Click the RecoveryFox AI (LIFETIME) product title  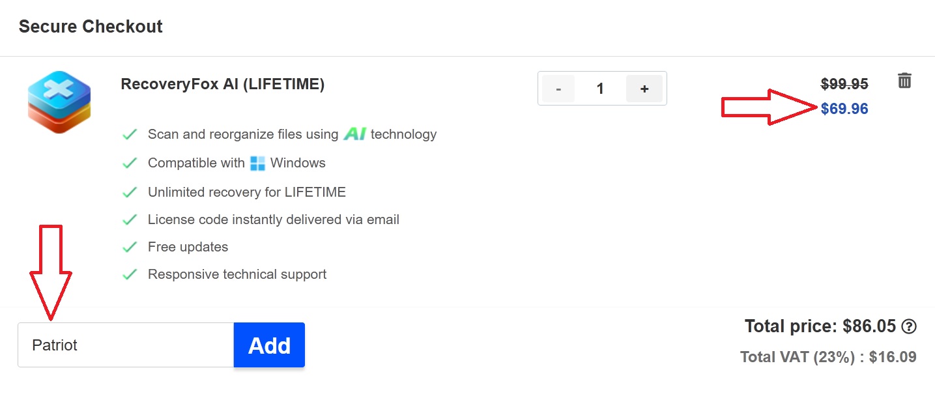[x=222, y=83]
